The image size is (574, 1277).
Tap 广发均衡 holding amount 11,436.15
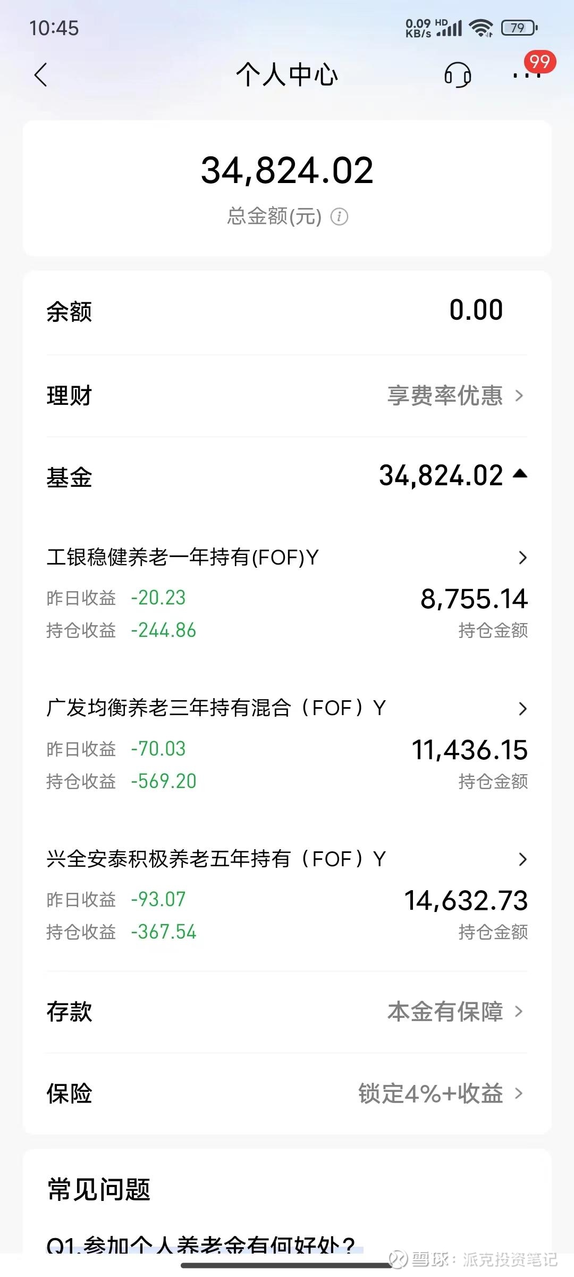point(470,750)
